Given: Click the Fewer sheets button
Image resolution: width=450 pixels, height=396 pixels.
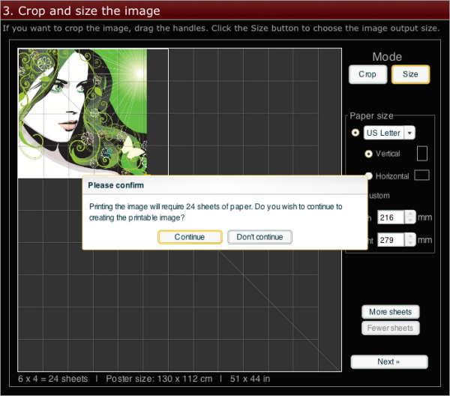Looking at the screenshot, I should coord(389,328).
